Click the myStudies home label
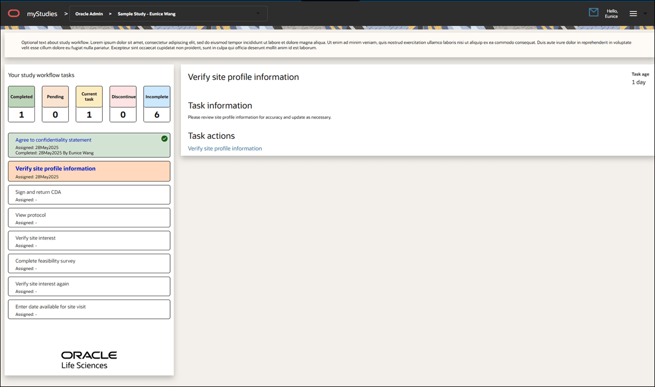 click(42, 13)
